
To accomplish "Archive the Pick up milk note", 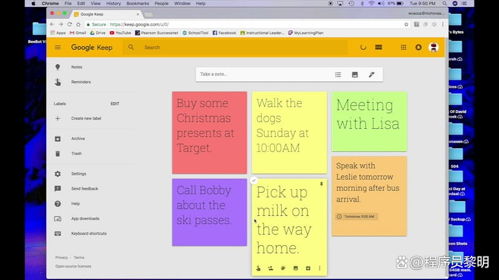I will click(308, 268).
